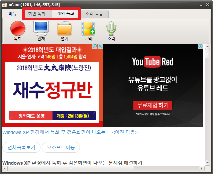Click the vertical scrollbar up arrow
Viewport: 213px width, 174px height.
click(207, 46)
